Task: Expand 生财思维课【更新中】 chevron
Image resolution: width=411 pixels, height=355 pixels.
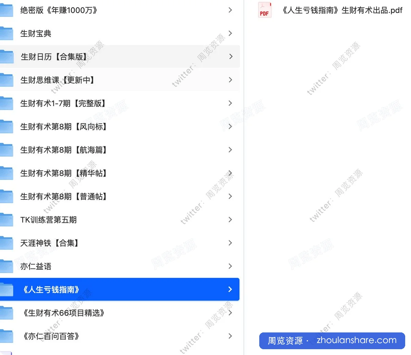Action: coord(230,80)
